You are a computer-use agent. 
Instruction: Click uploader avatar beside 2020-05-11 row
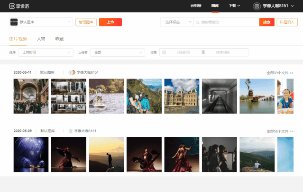pos(72,72)
